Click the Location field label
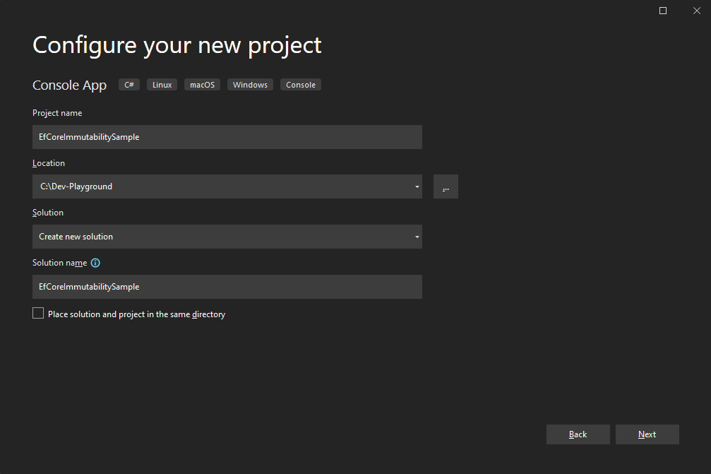 click(49, 163)
